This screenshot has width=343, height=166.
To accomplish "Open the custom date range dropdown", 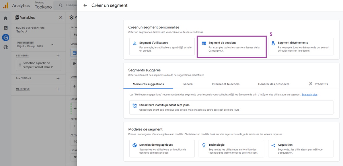I will tap(52, 44).
